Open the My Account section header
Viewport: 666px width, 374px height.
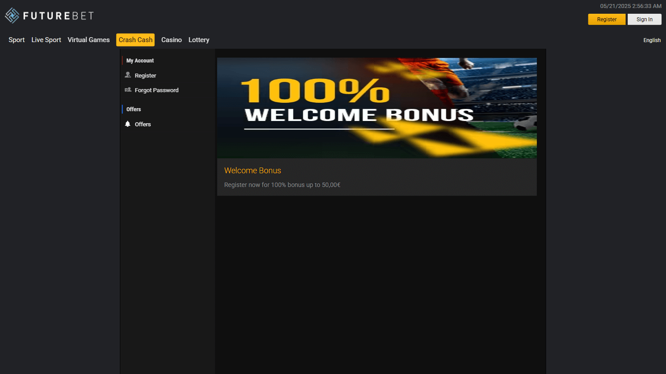click(139, 60)
